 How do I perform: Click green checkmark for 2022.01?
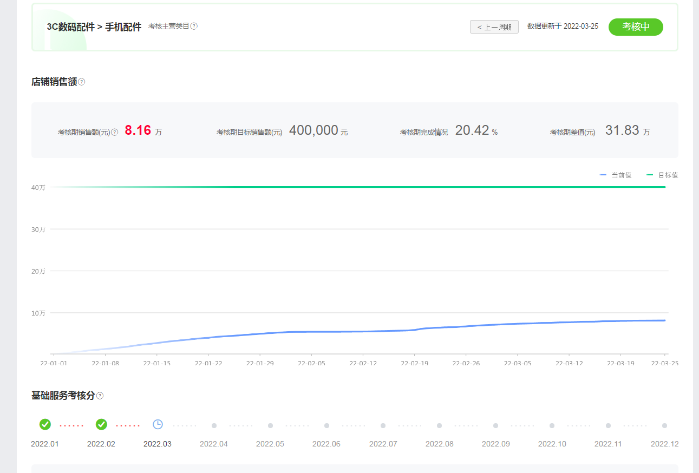click(45, 425)
